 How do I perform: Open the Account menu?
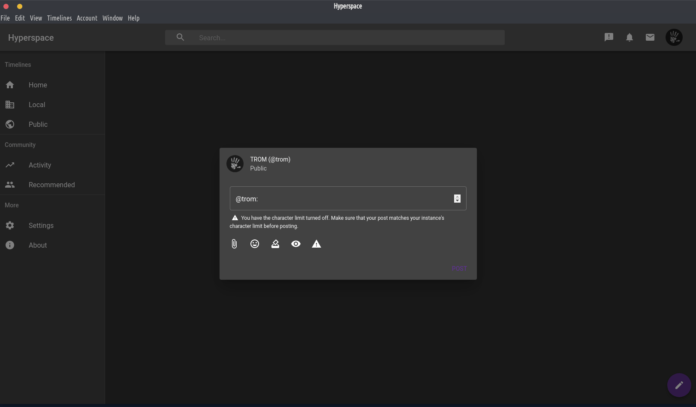pyautogui.click(x=87, y=18)
